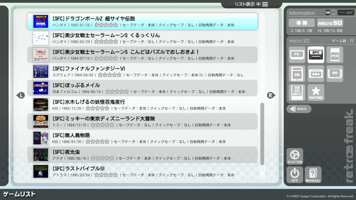
Task: Open the SYSTEM settings gear
Action: click(x=294, y=156)
